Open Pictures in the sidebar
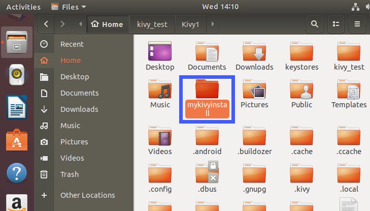This screenshot has height=211, width=370. (84, 142)
